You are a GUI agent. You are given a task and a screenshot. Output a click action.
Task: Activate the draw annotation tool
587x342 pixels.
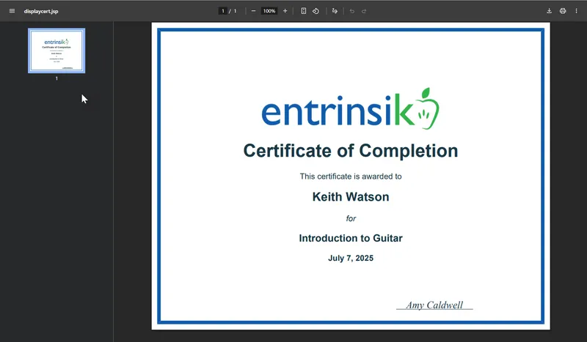[335, 11]
